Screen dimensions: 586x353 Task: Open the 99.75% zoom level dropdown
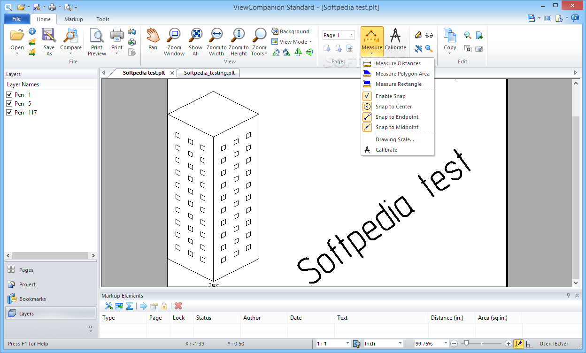click(x=446, y=344)
